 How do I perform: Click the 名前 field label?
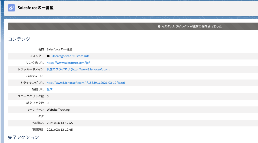(41, 49)
